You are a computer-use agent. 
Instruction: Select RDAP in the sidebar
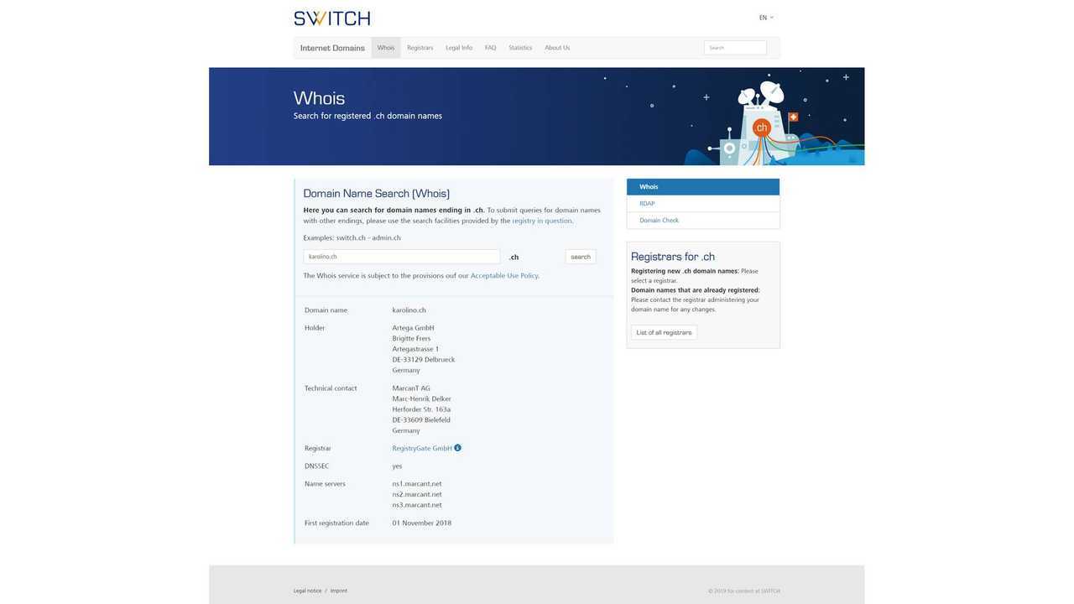tap(703, 204)
